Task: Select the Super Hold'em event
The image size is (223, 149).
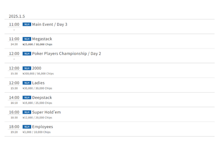Action: click(x=46, y=112)
